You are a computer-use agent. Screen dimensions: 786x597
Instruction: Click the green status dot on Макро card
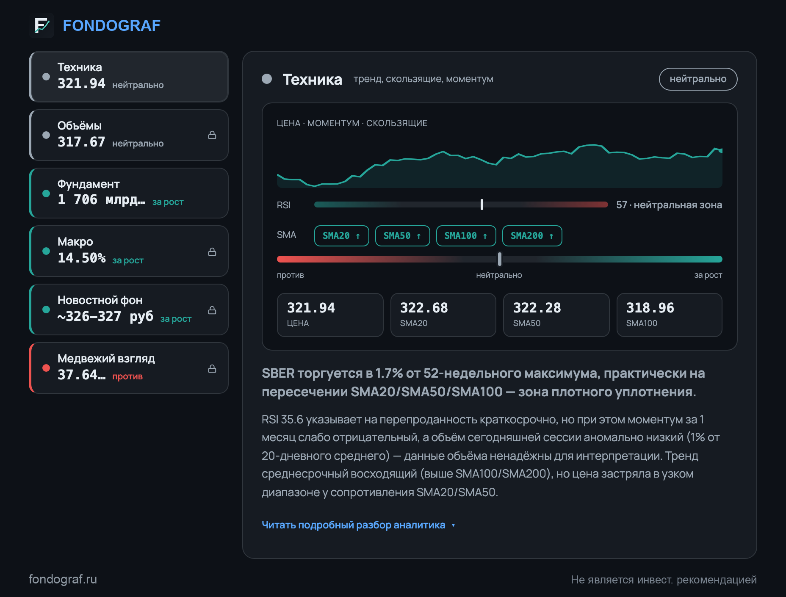coord(46,251)
